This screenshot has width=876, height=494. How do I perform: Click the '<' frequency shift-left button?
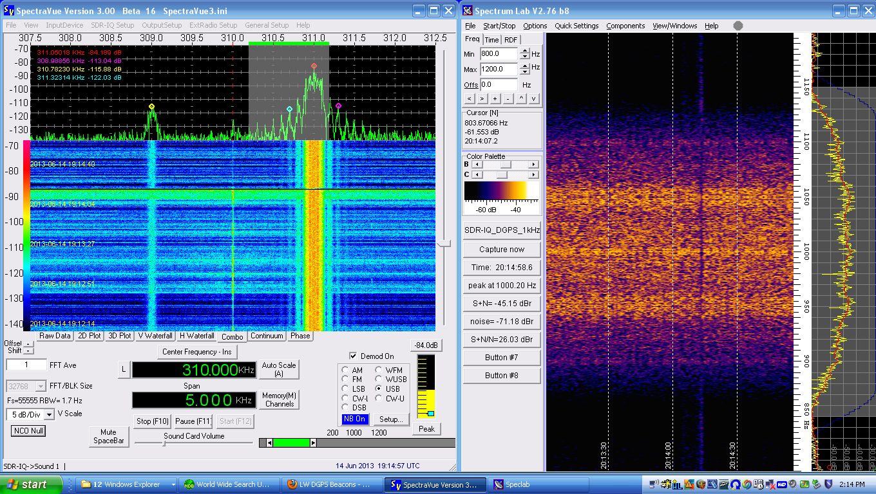pyautogui.click(x=470, y=98)
